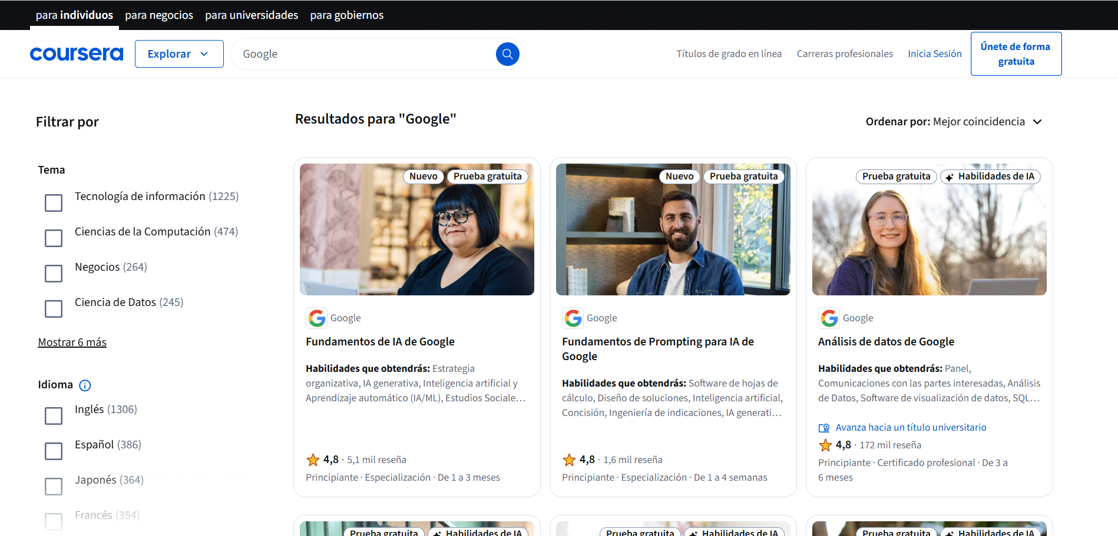Screen dimensions: 1118x536
Task: Click Únete de forma gratuita button
Action: [x=1016, y=54]
